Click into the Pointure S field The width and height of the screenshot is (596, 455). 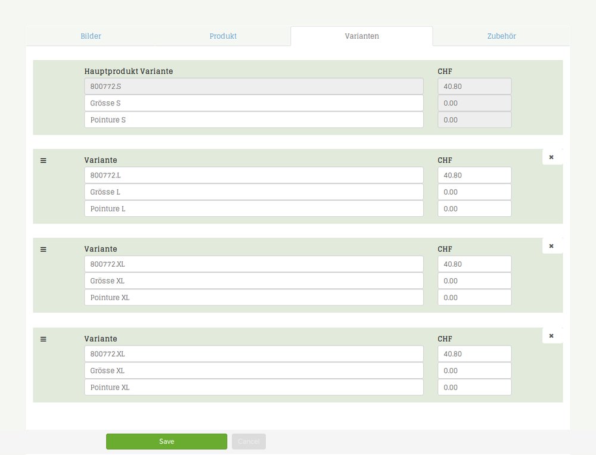253,120
